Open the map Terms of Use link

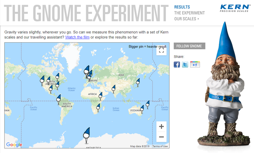pyautogui.click(x=160, y=146)
